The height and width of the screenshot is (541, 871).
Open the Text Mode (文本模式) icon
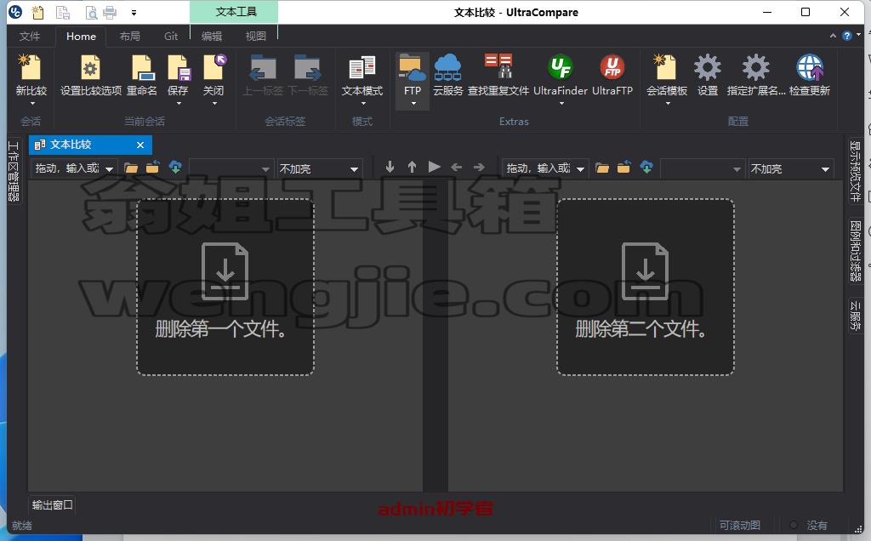pyautogui.click(x=362, y=68)
